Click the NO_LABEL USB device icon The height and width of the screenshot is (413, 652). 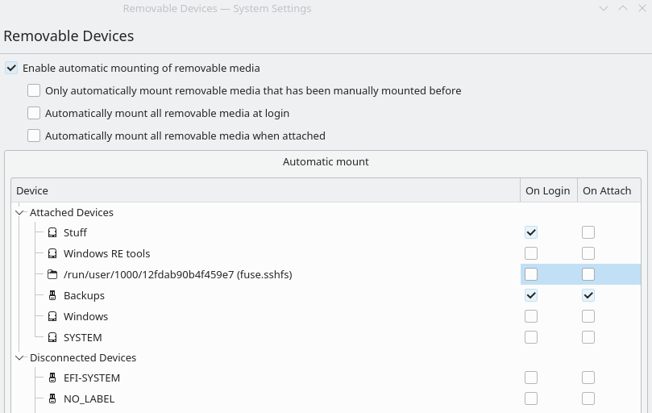tap(52, 399)
